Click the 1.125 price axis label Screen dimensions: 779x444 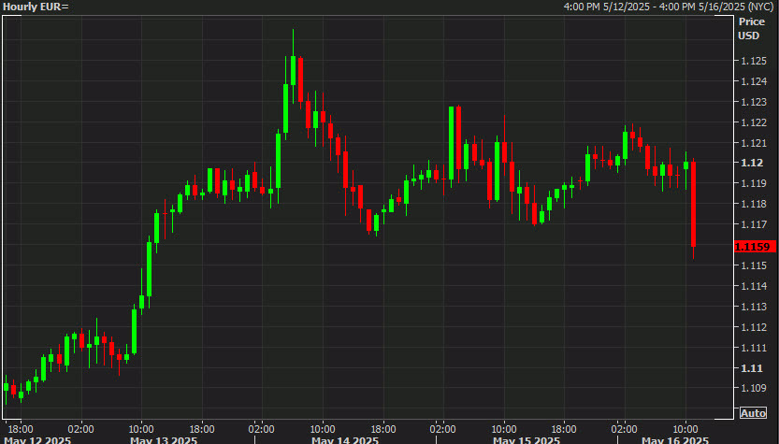click(754, 61)
